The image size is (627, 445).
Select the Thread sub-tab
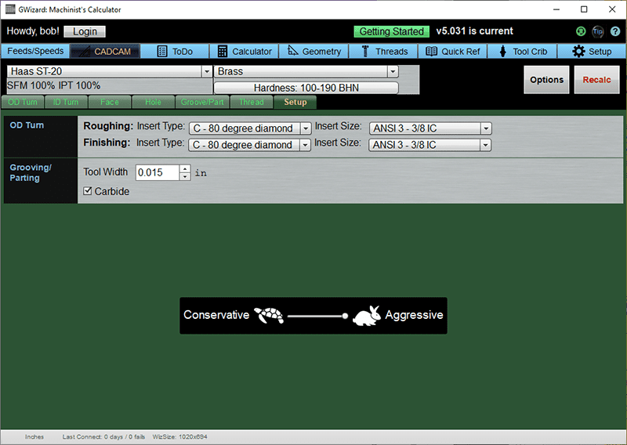coord(252,102)
